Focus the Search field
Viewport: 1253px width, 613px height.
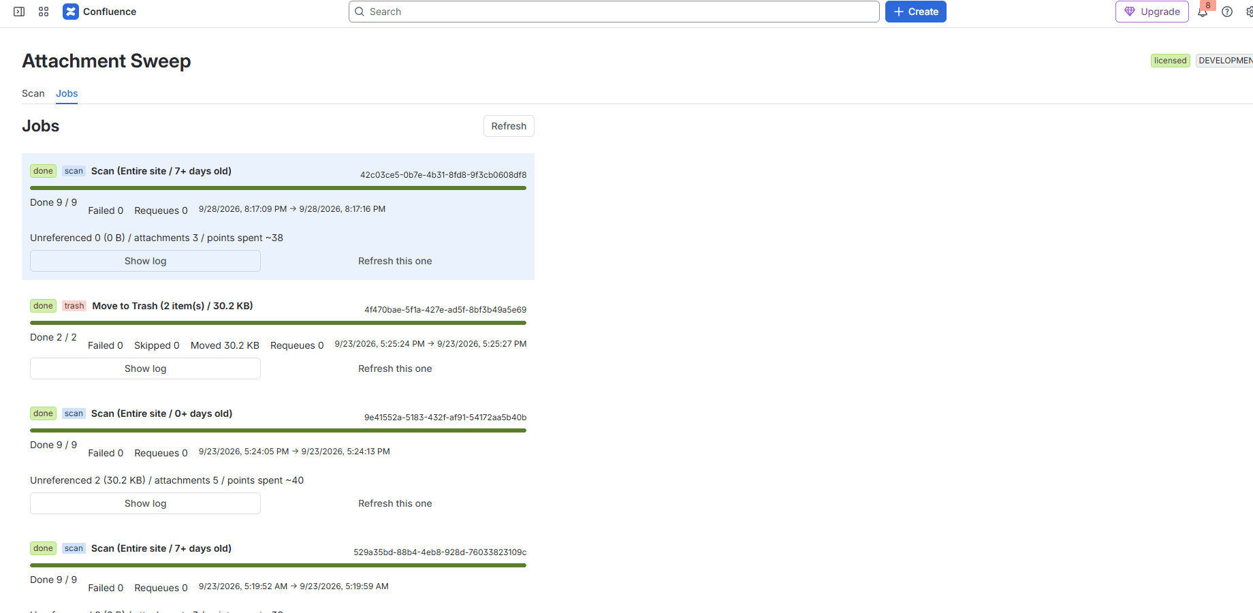click(614, 12)
